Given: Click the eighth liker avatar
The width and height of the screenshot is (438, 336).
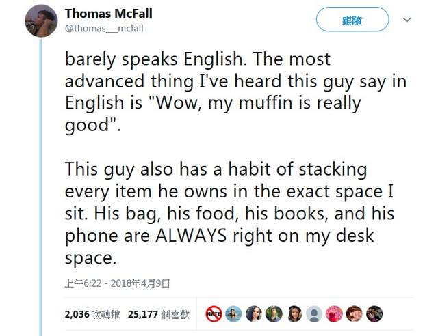Looking at the screenshot, I should 354,313.
